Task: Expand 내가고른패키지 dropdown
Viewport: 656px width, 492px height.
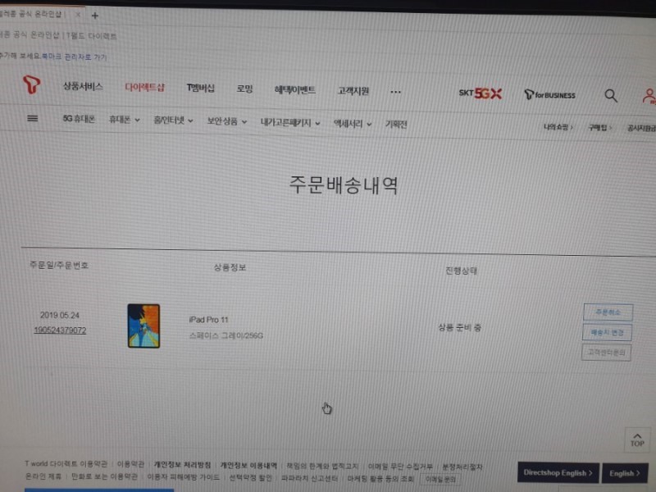Action: [290, 122]
